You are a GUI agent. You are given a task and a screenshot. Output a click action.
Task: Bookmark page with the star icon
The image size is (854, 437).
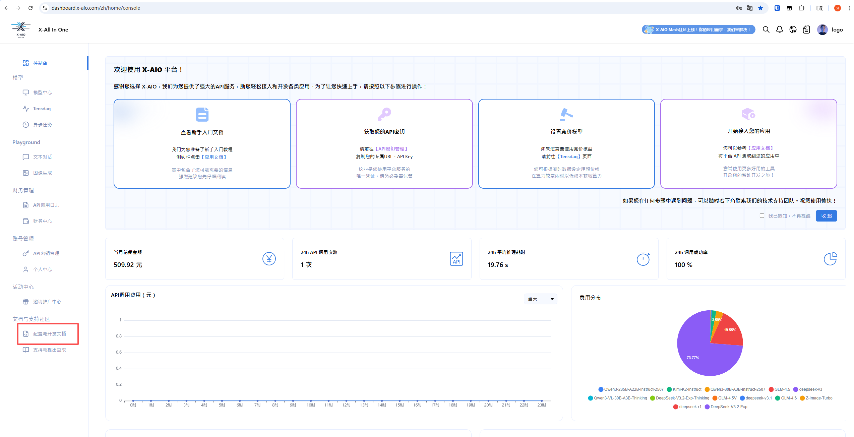760,8
